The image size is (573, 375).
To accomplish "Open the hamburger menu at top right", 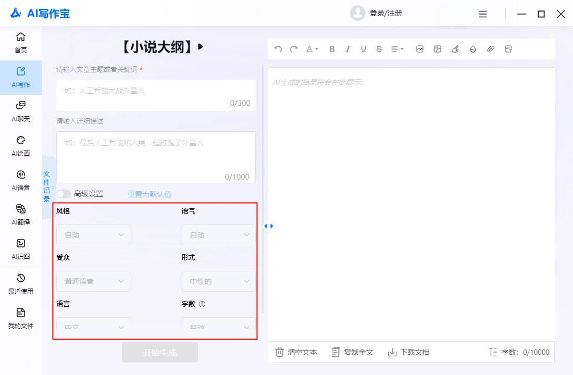I will 482,14.
